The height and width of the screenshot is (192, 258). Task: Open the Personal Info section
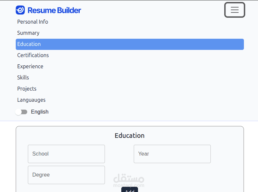tap(32, 22)
